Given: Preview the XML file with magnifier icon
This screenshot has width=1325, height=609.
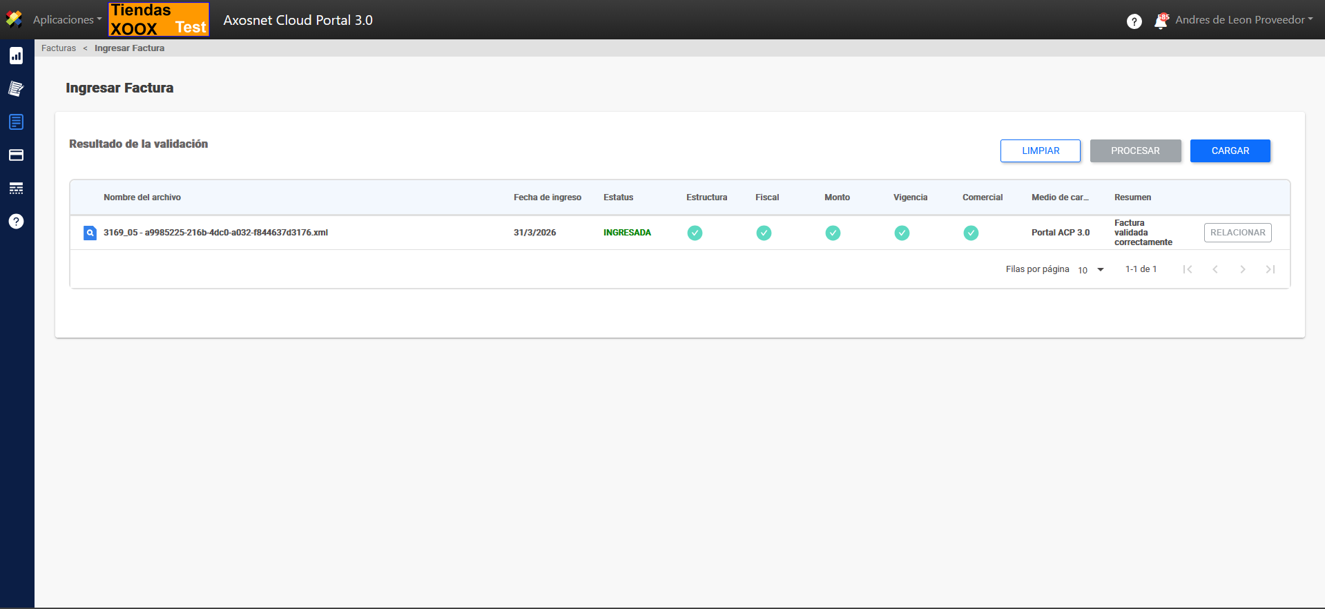Looking at the screenshot, I should coord(90,233).
